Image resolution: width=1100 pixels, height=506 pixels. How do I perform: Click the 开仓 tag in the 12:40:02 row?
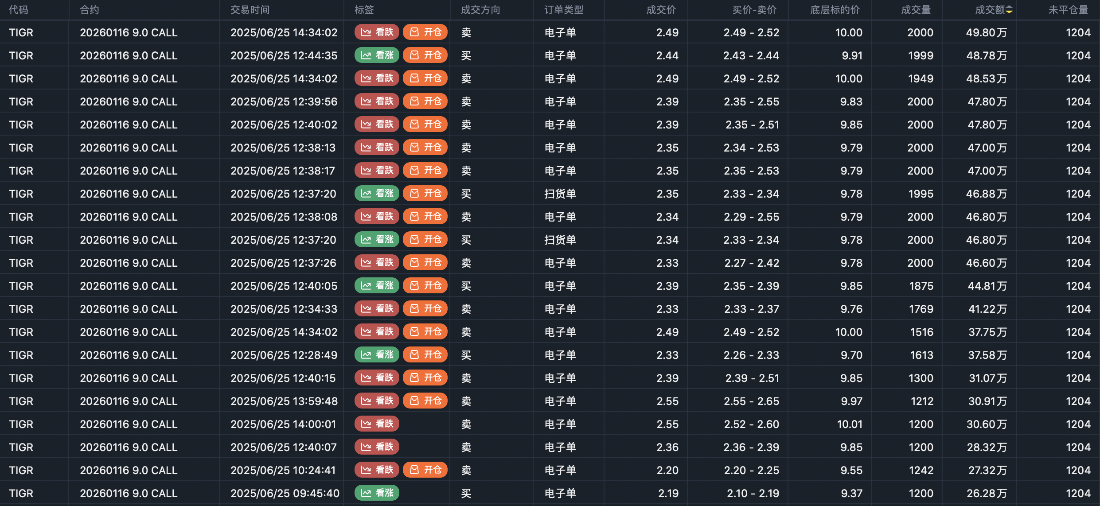[x=425, y=125]
